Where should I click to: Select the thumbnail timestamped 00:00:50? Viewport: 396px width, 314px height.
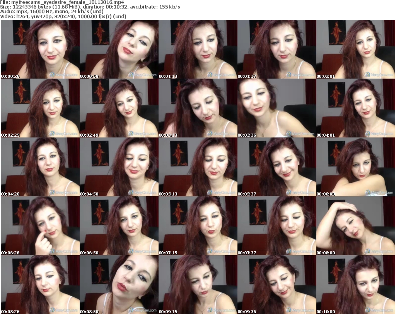pos(119,49)
